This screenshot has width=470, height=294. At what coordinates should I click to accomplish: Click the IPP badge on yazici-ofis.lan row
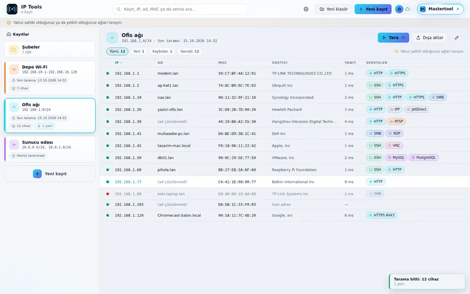pyautogui.click(x=394, y=109)
